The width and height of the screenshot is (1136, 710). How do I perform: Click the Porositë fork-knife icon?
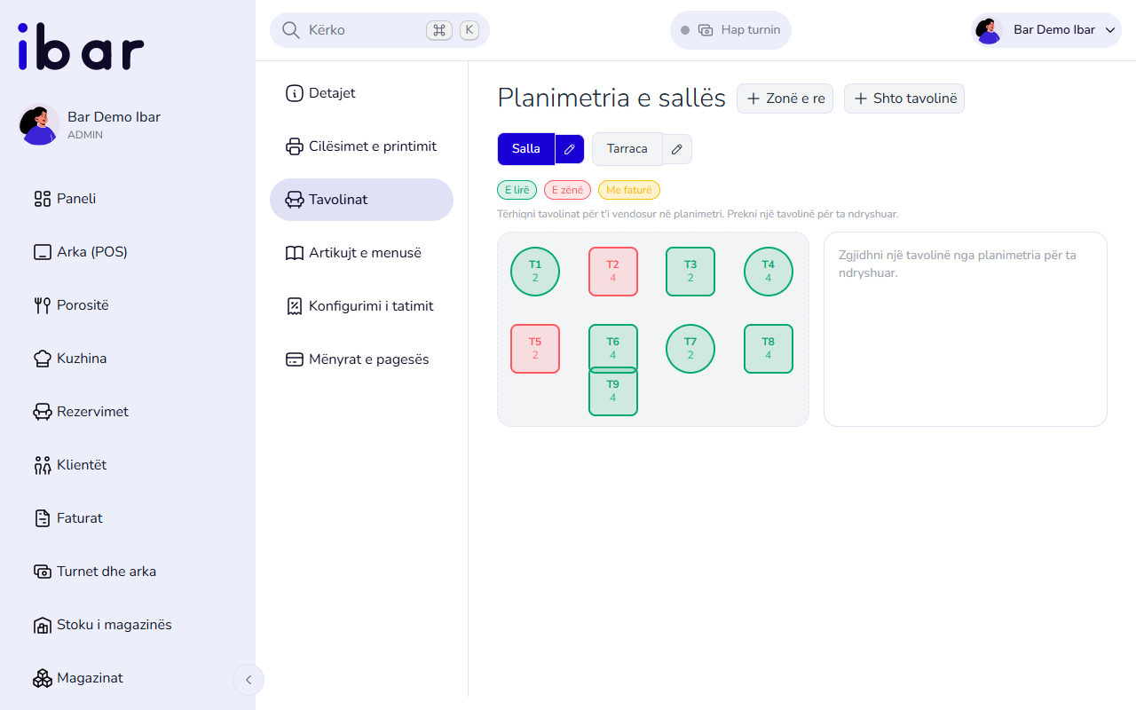43,305
